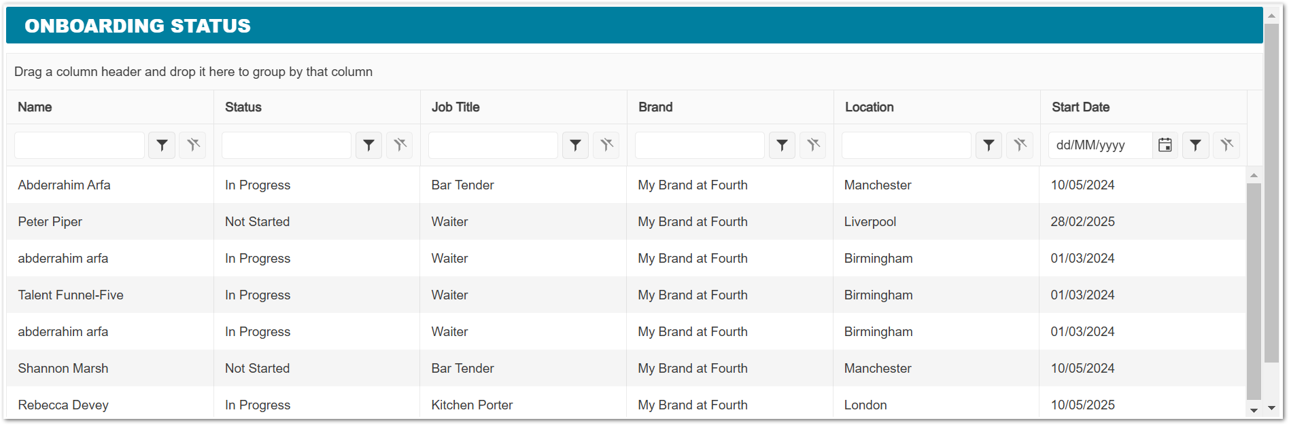This screenshot has width=1289, height=425.
Task: Click the 28/02/2025 start date cell
Action: coord(1143,221)
